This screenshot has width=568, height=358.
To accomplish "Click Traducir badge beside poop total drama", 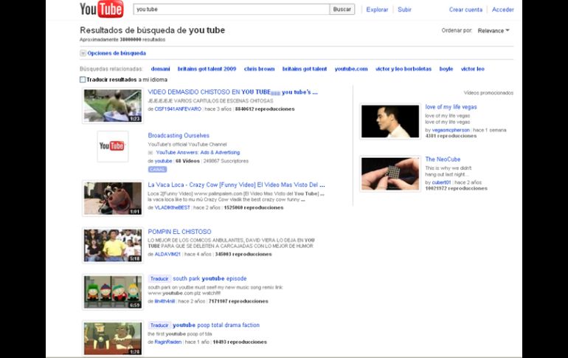I will (x=159, y=325).
